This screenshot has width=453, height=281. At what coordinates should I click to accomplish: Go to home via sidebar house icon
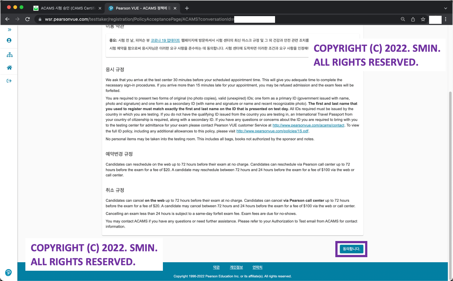(x=9, y=67)
